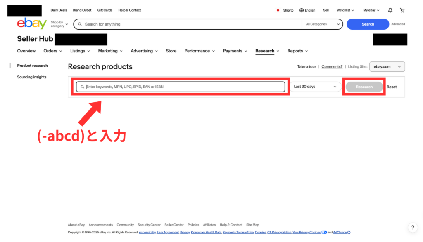Open Policies footer link
The width and height of the screenshot is (423, 242).
(x=193, y=225)
